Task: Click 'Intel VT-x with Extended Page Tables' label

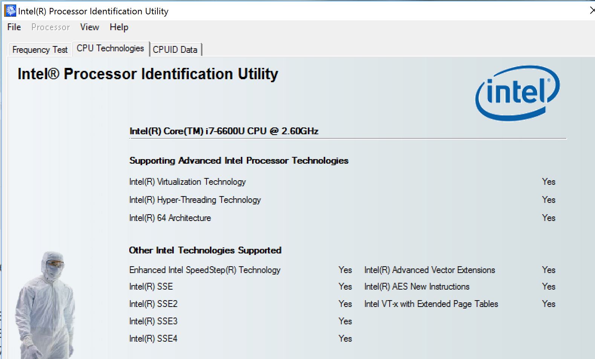Action: pos(431,304)
